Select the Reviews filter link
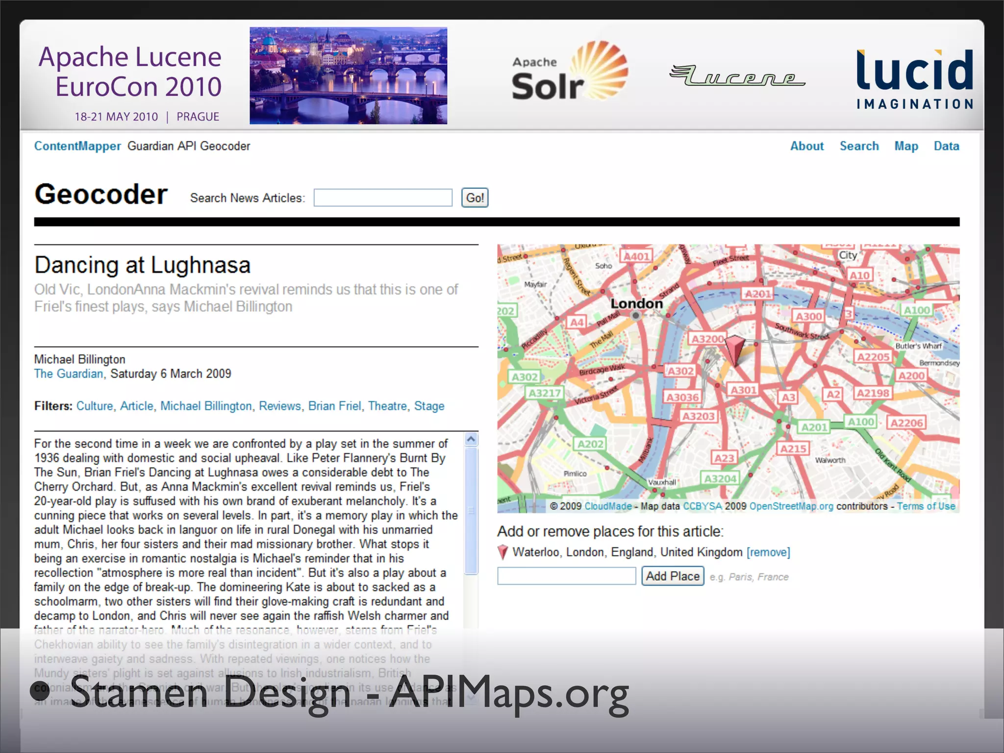 coord(279,406)
